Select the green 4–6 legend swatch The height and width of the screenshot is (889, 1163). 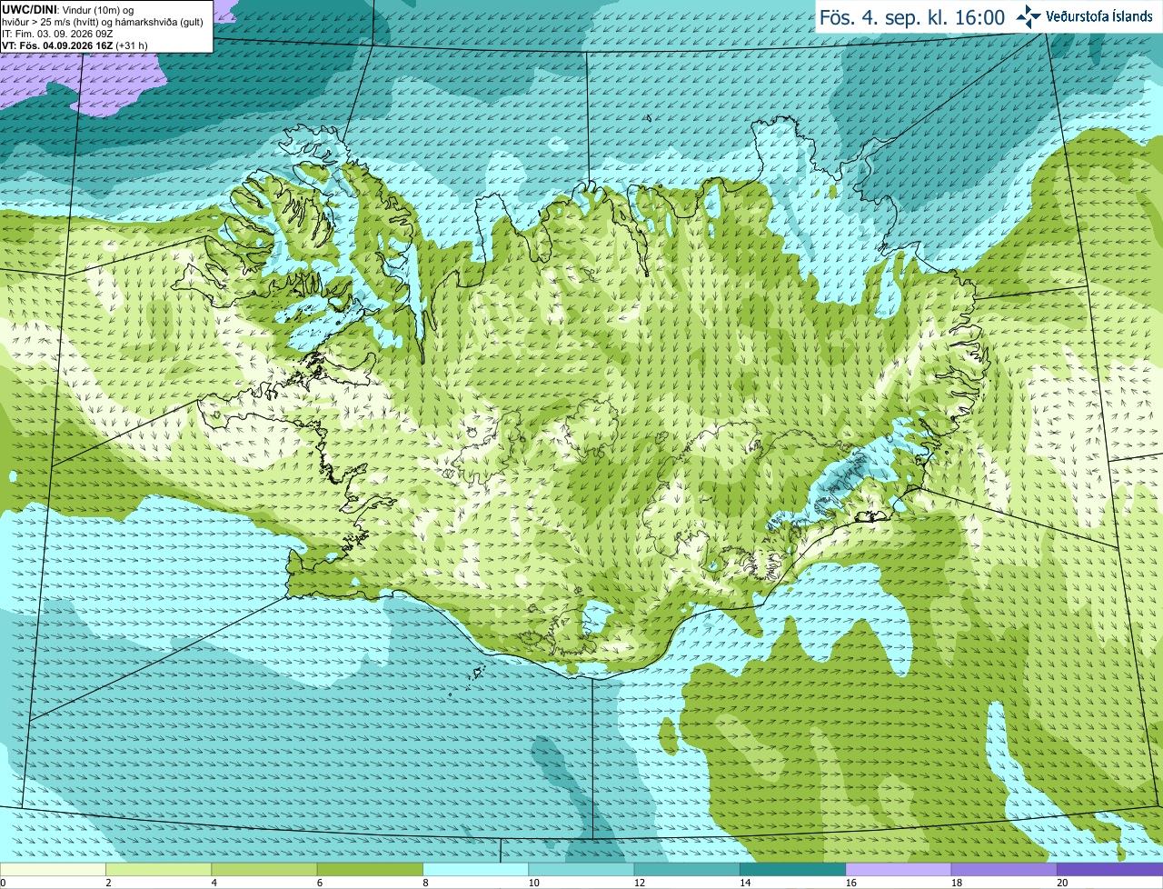(264, 869)
